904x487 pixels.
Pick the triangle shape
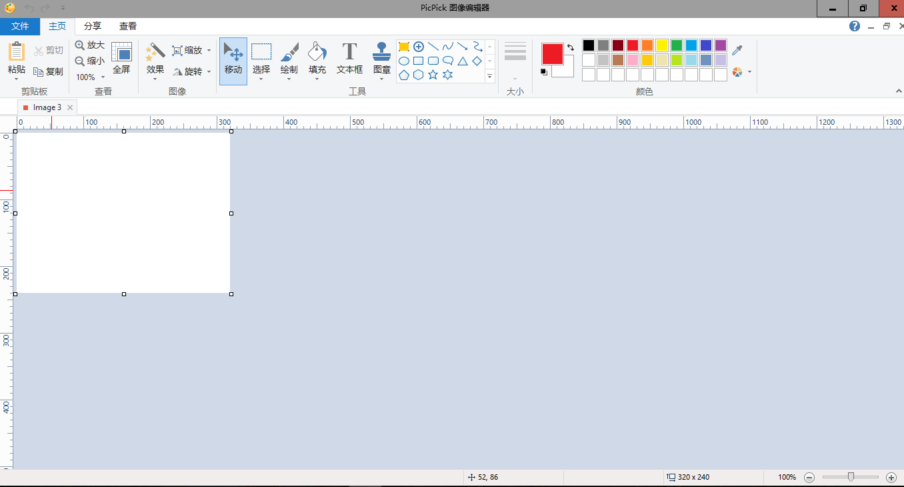point(463,61)
